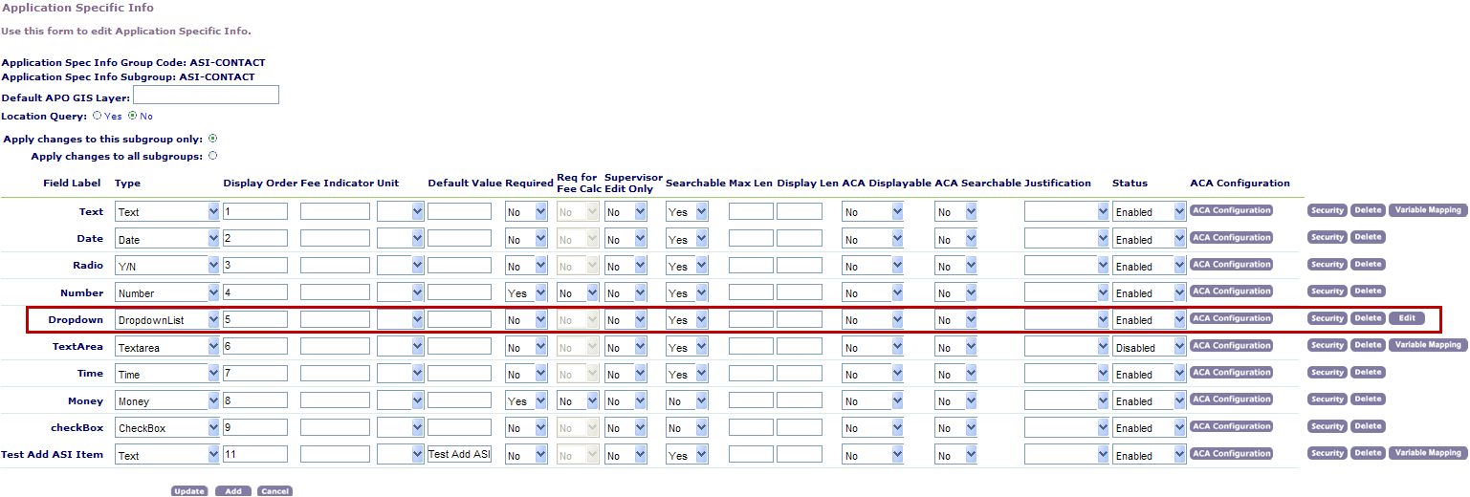Click Default APO GIS Layer field

pyautogui.click(x=206, y=95)
